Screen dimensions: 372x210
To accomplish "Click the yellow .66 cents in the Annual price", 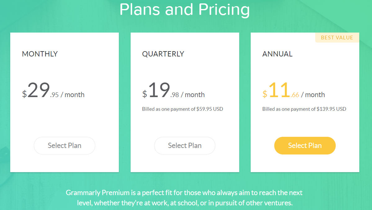I will click(x=295, y=95).
